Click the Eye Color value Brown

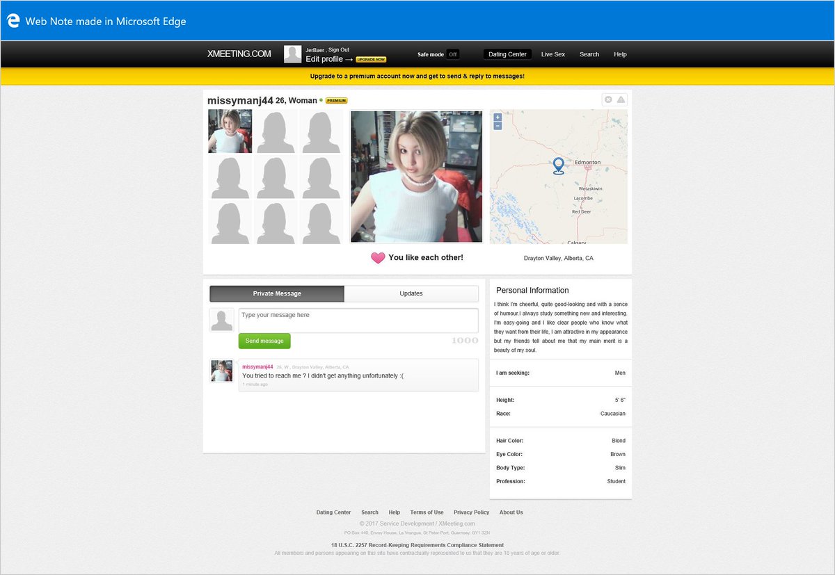point(618,454)
